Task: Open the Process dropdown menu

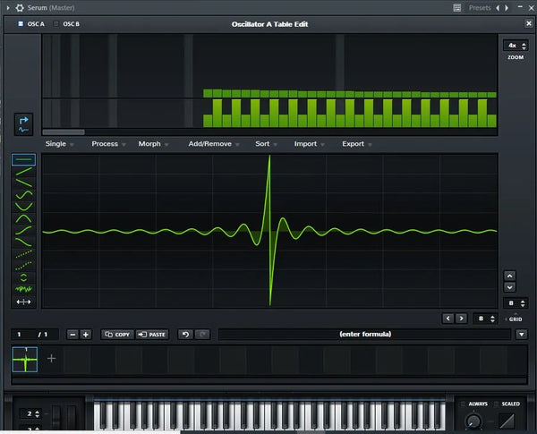Action: click(107, 143)
